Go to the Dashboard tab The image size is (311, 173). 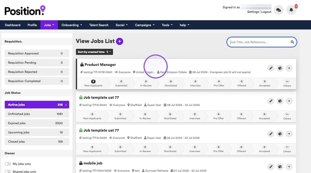pos(12,25)
